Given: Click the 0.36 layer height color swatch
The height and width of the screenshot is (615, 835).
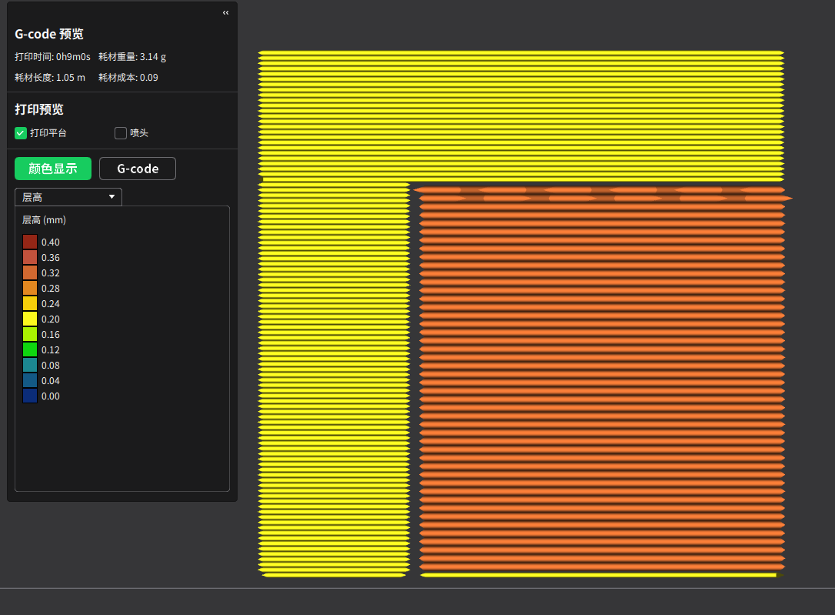Looking at the screenshot, I should click(x=30, y=257).
